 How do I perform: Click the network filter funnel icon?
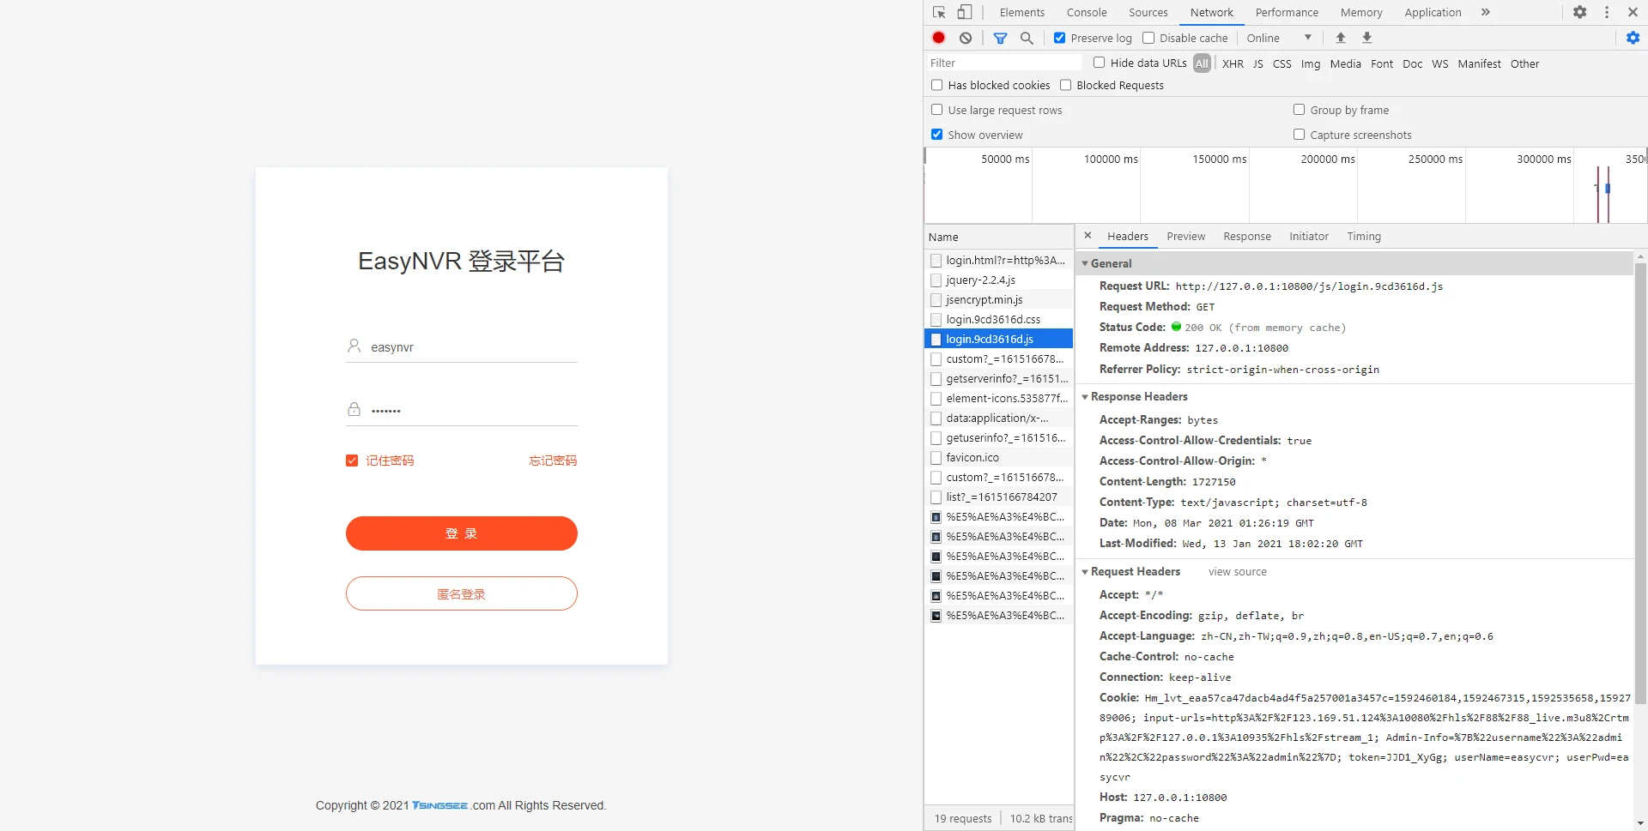(x=1000, y=38)
